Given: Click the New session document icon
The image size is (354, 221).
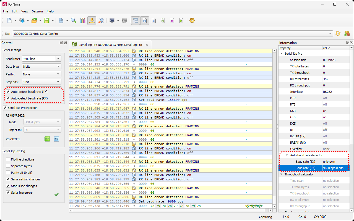Looking at the screenshot, I should 9,20.
